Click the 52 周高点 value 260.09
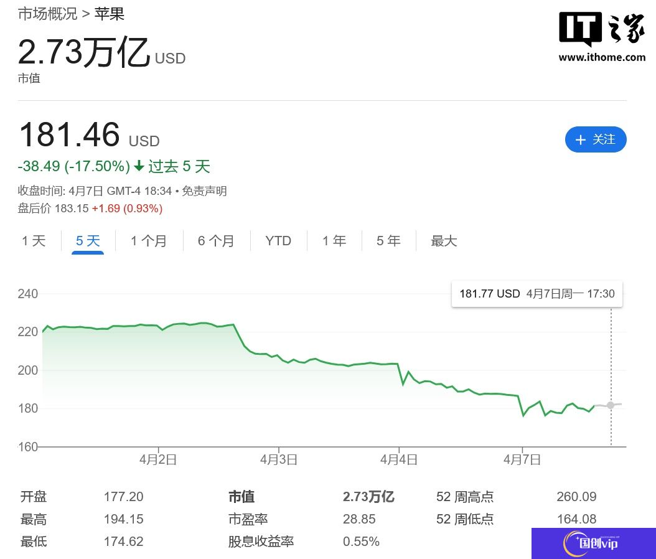Viewport: 656px width, 559px height. pyautogui.click(x=576, y=497)
